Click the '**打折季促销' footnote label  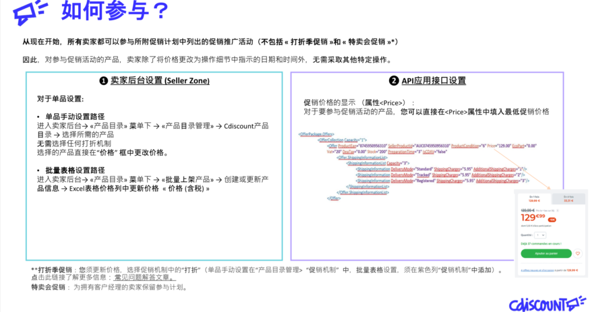click(52, 270)
